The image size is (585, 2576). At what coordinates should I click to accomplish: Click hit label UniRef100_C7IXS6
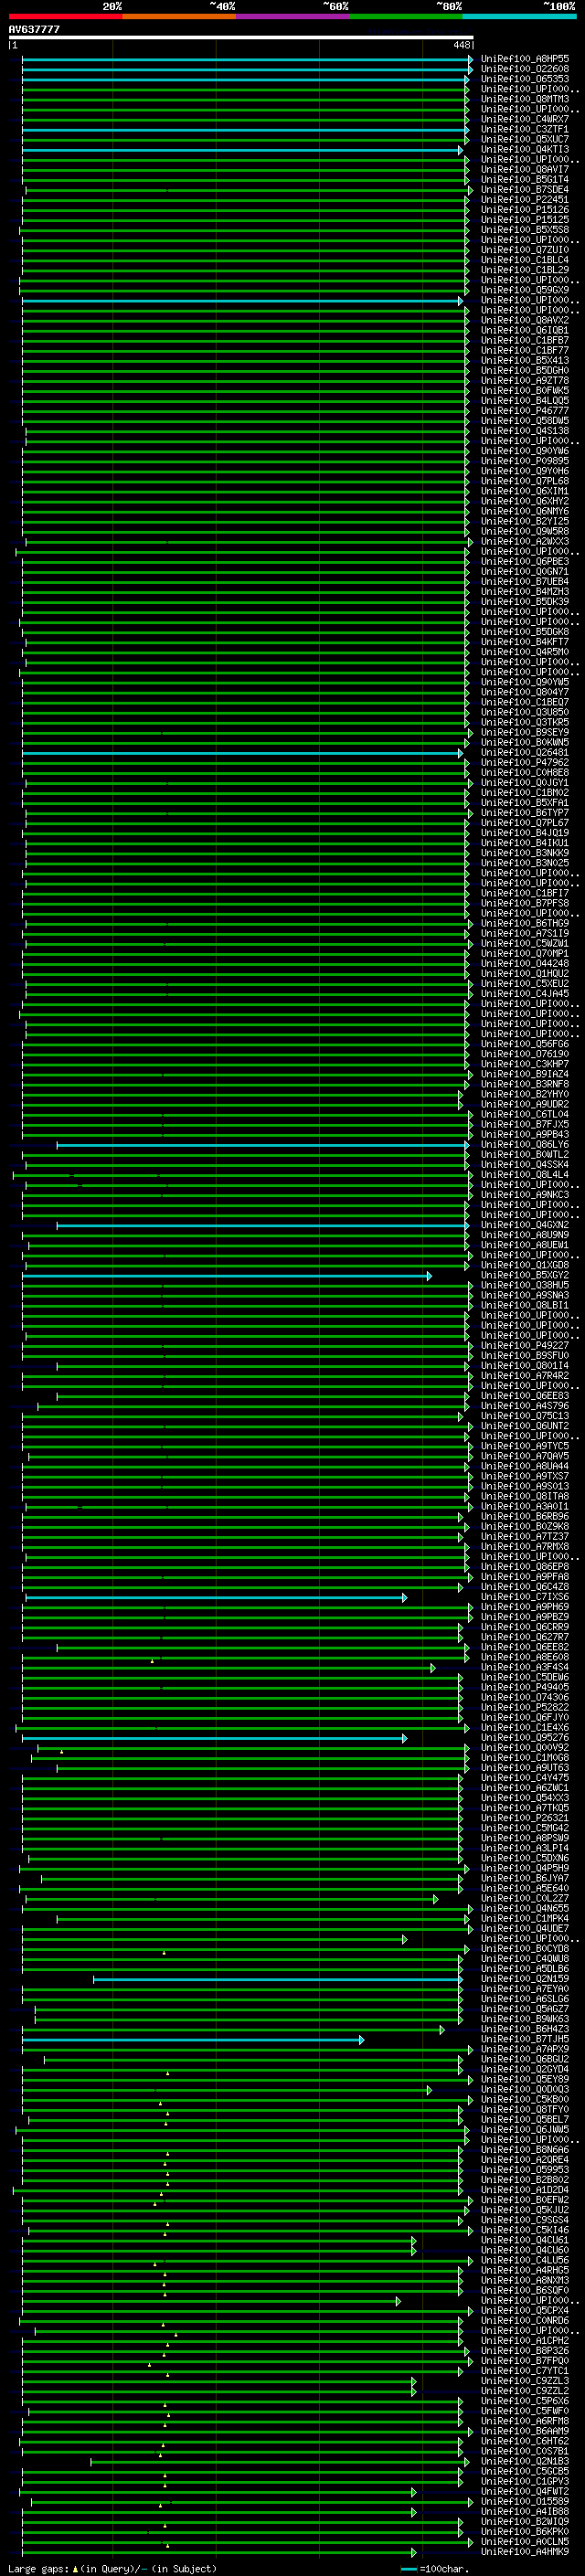pyautogui.click(x=525, y=1597)
